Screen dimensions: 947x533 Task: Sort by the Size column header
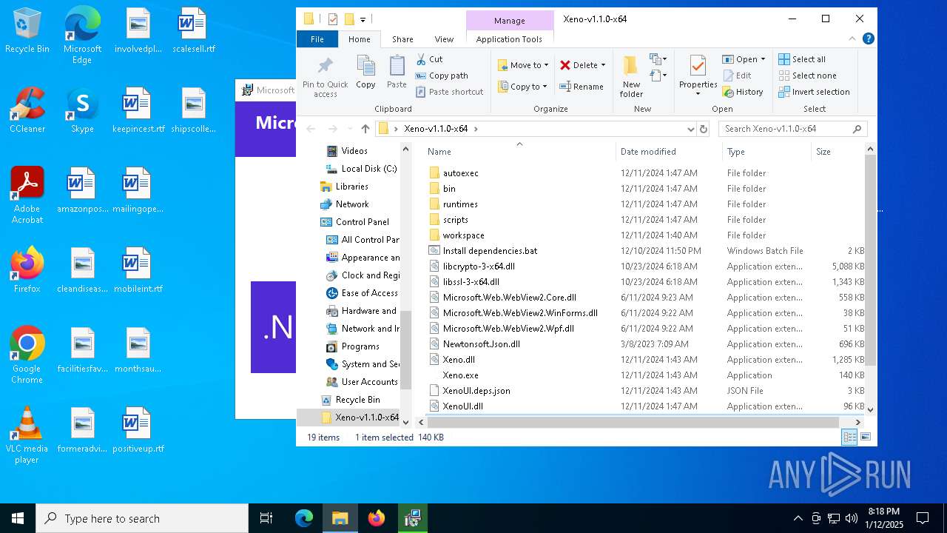pos(838,151)
